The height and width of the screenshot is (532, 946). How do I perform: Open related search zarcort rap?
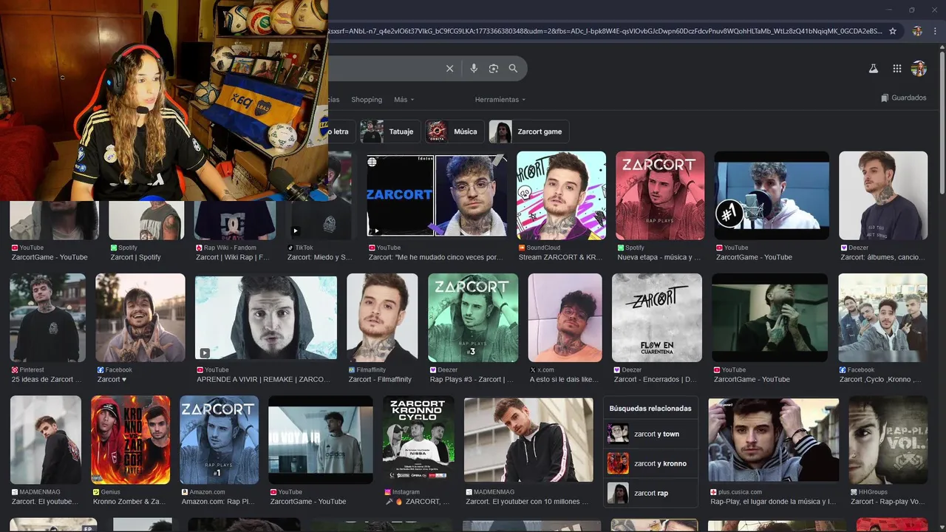click(x=650, y=493)
